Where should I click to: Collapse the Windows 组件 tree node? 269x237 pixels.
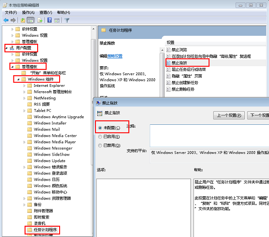pyautogui.click(x=18, y=80)
